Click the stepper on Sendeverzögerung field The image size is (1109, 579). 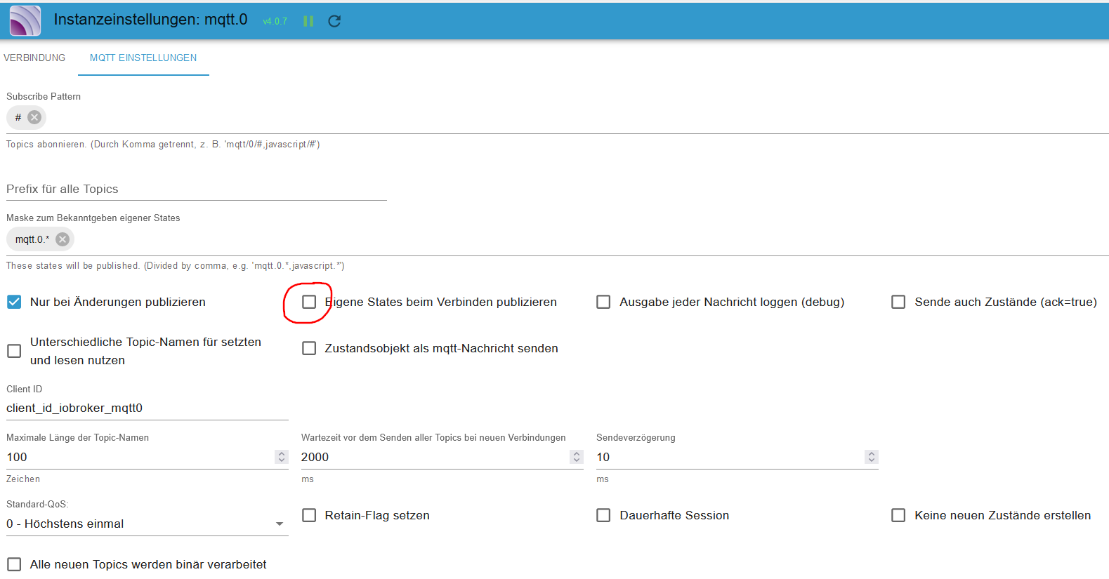tap(872, 457)
